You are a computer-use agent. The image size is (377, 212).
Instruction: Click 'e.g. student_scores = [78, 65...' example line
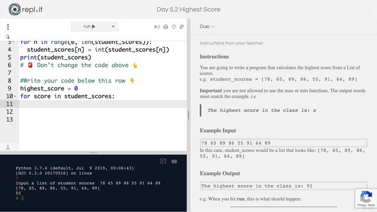pyautogui.click(x=279, y=79)
